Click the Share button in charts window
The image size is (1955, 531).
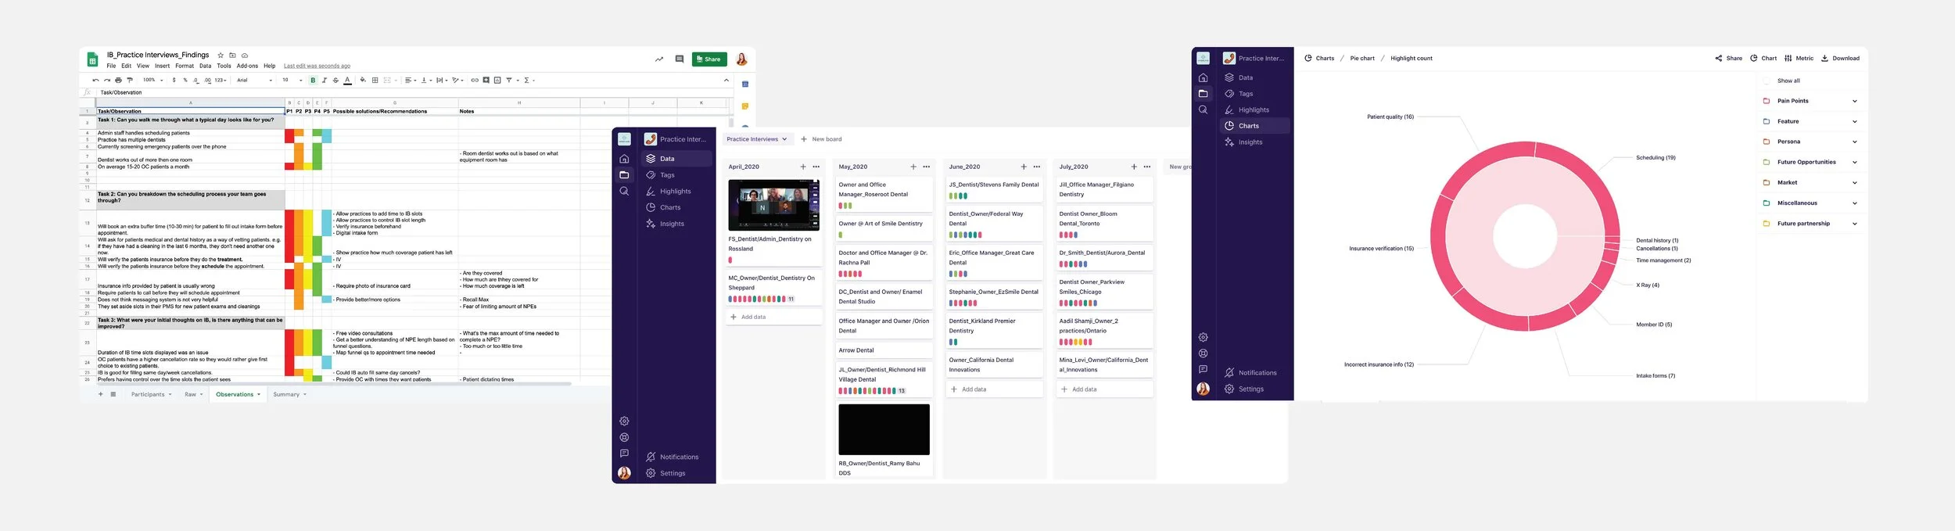click(x=1729, y=58)
